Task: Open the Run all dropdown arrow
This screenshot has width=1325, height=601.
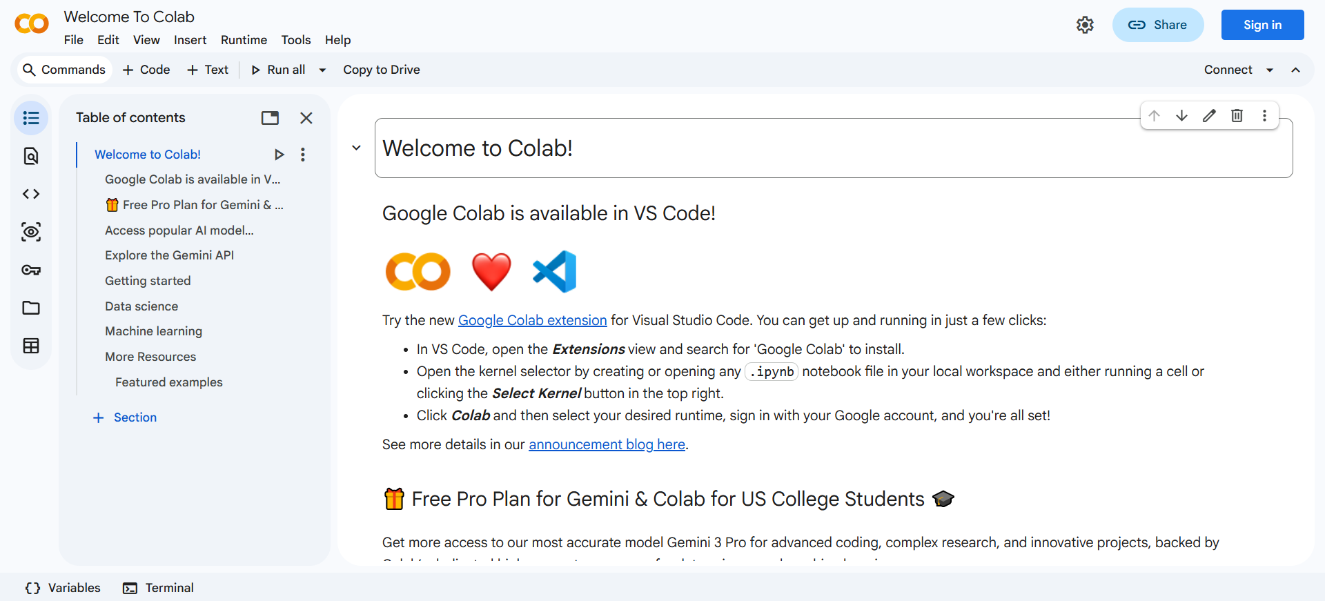Action: [322, 70]
